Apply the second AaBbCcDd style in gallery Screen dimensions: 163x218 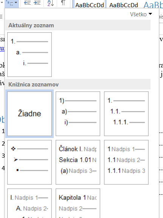123,4
